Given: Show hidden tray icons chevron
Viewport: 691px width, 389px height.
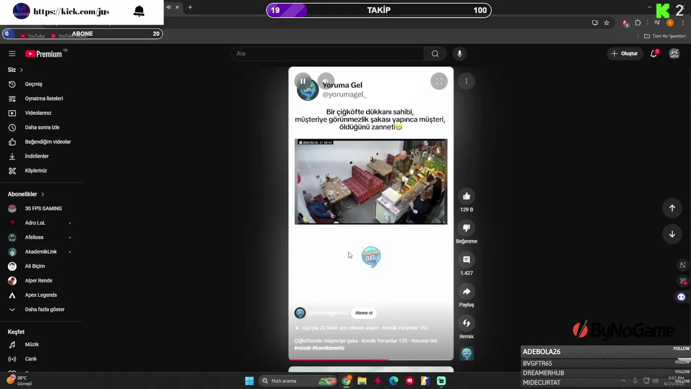Looking at the screenshot, I should coord(623,381).
